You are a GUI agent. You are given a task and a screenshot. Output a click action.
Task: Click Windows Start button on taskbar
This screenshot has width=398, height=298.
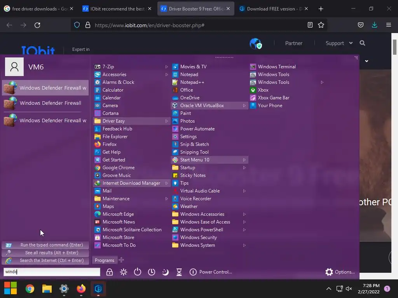pos(10,288)
